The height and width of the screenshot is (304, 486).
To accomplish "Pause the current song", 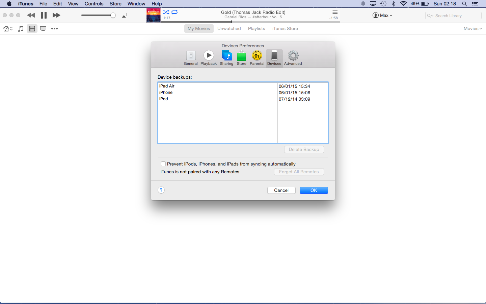I will 44,15.
